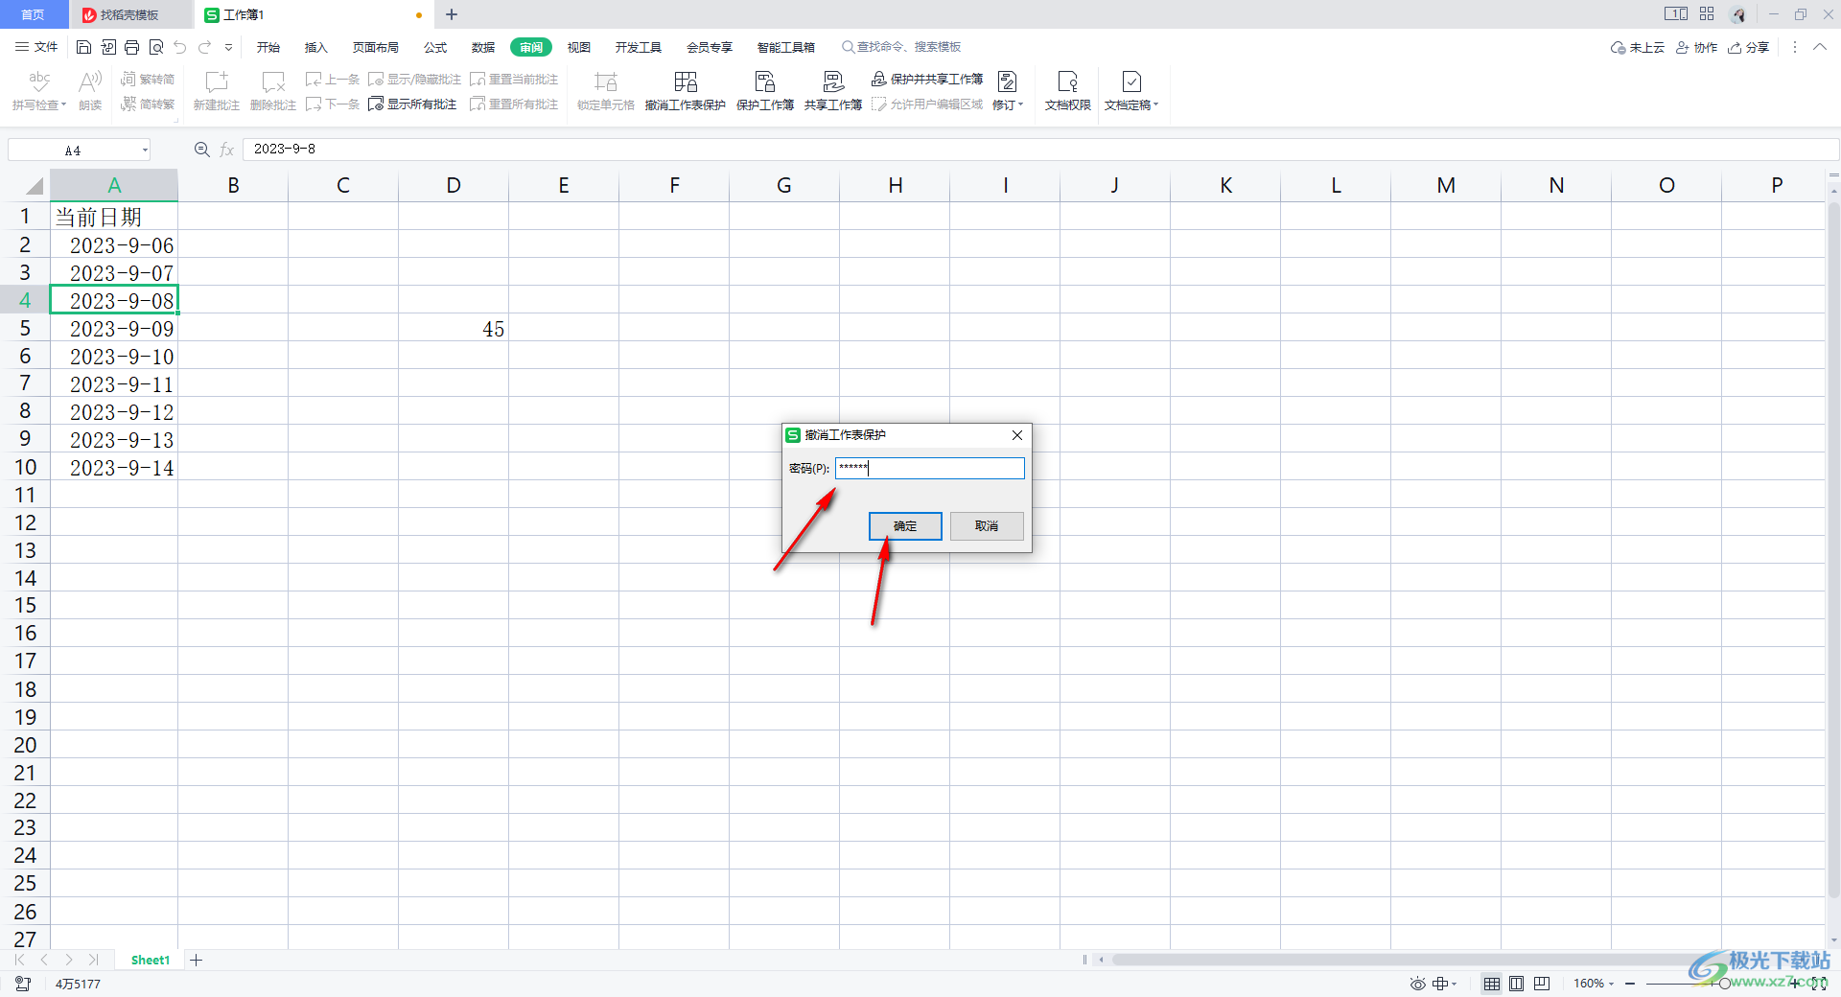
Task: Toggle Show All Comments (显示所有批注)
Action: tap(412, 104)
